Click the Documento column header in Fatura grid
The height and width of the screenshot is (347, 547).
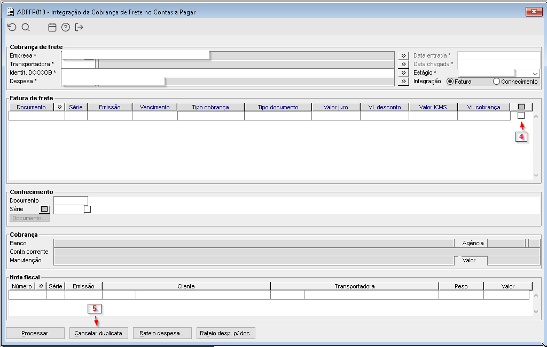coord(31,107)
